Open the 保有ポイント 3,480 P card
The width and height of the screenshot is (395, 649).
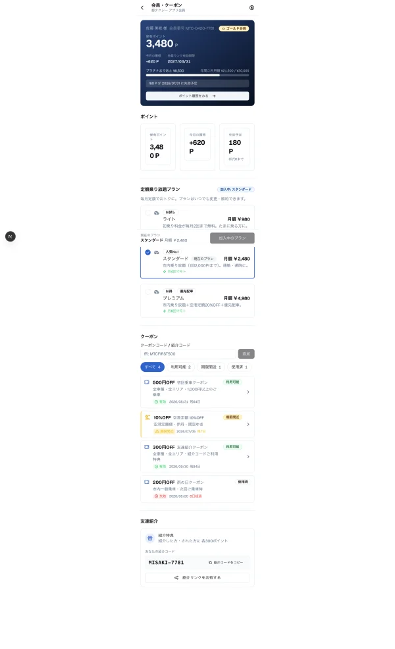click(x=158, y=147)
